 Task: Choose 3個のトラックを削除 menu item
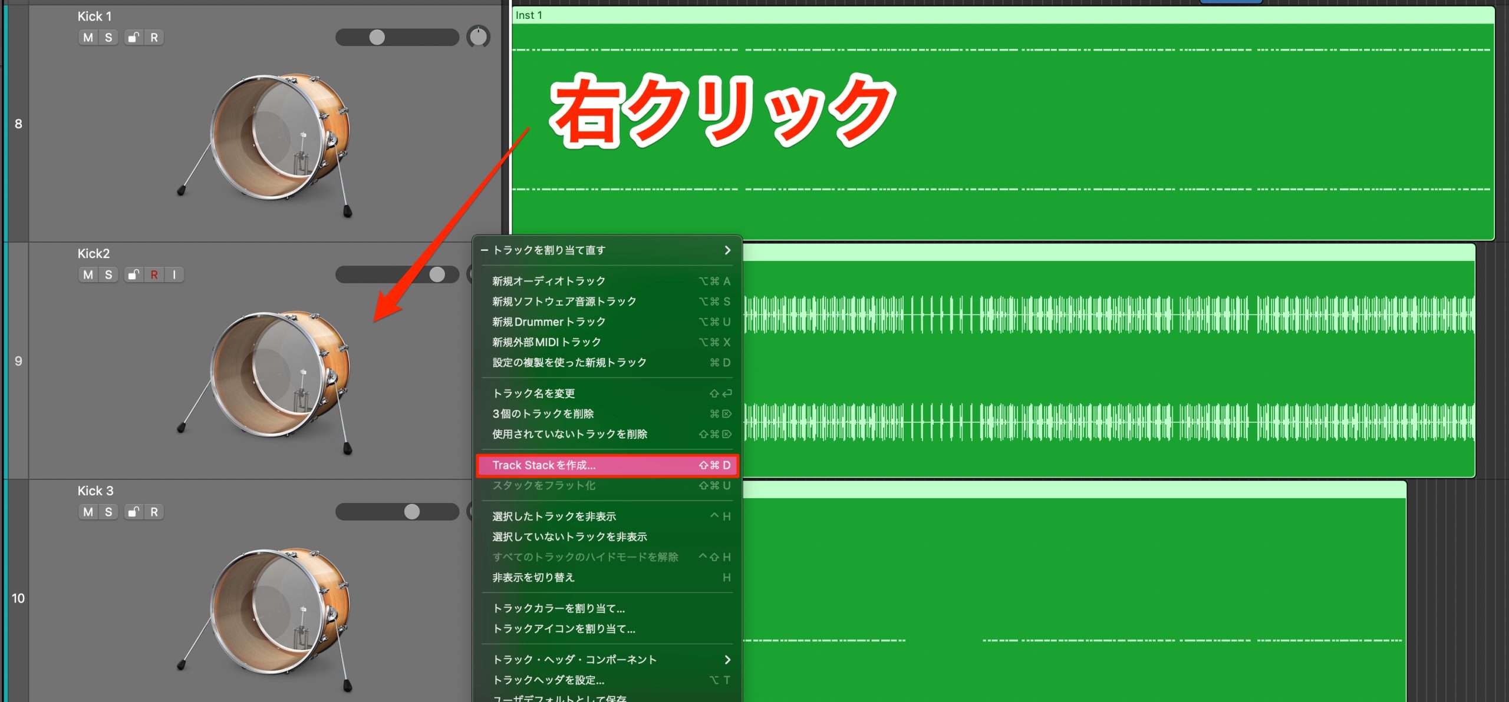607,414
